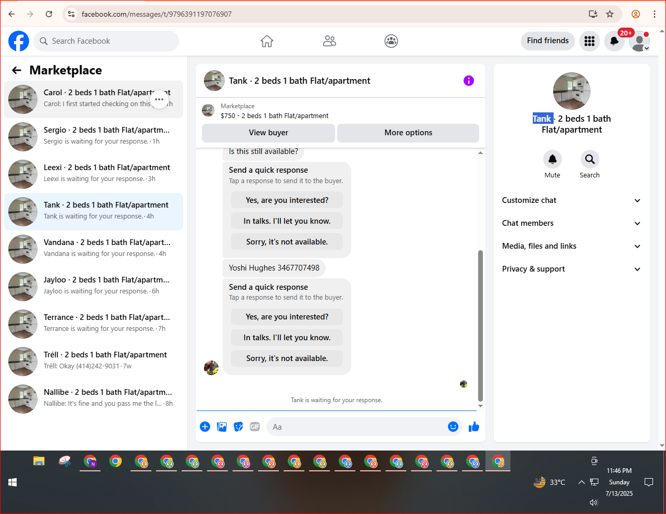
Task: Open volume control in system tray
Action: [594, 502]
